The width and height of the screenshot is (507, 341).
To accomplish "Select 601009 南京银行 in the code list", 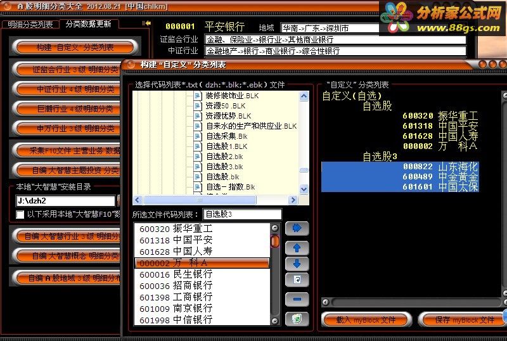I will click(202, 309).
